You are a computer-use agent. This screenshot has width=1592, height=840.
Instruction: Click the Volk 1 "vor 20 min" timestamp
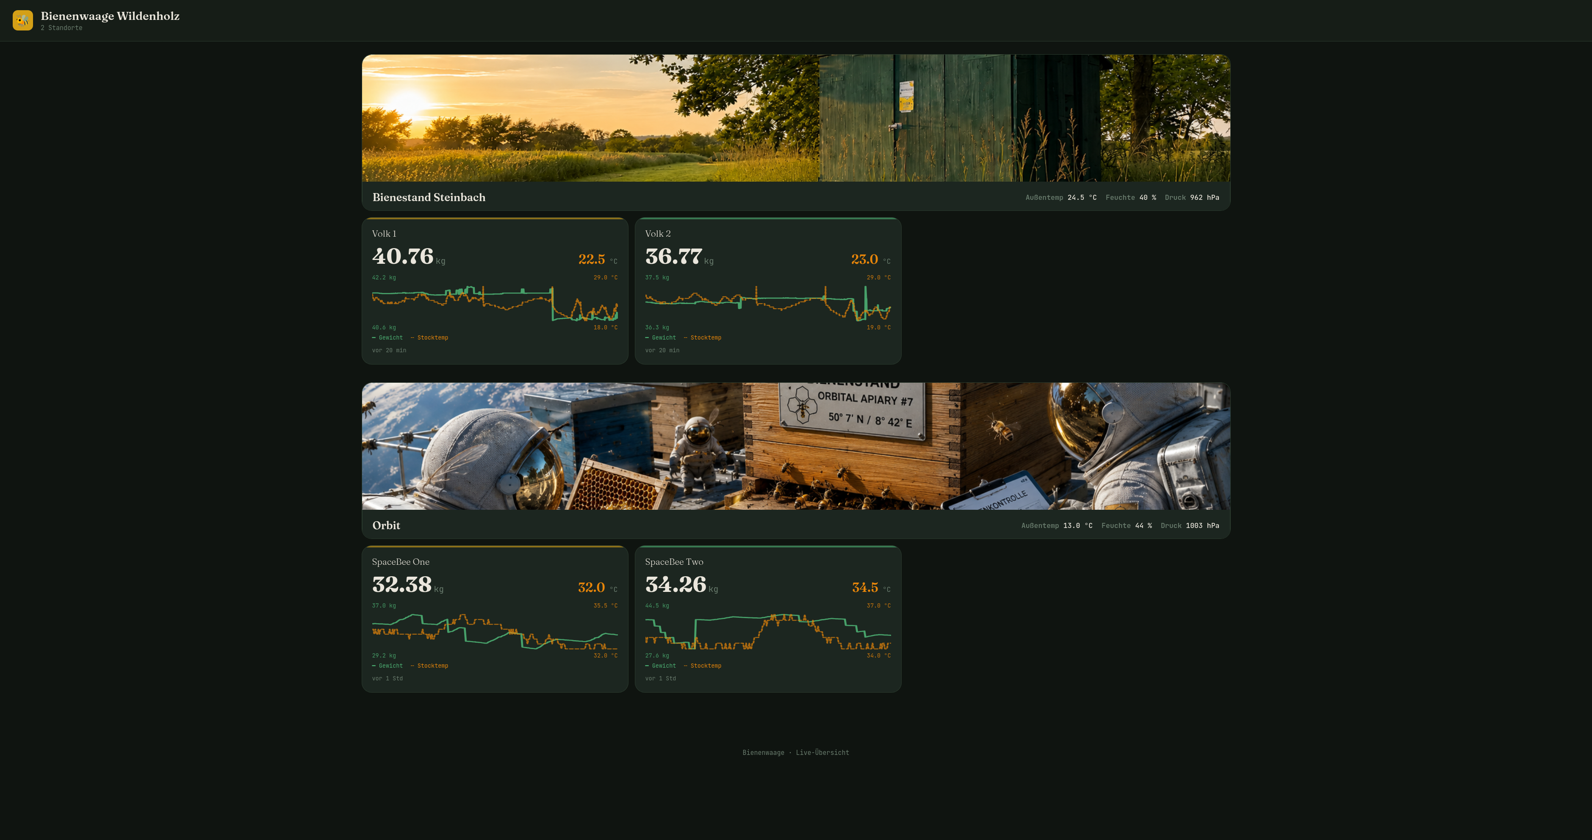point(389,351)
